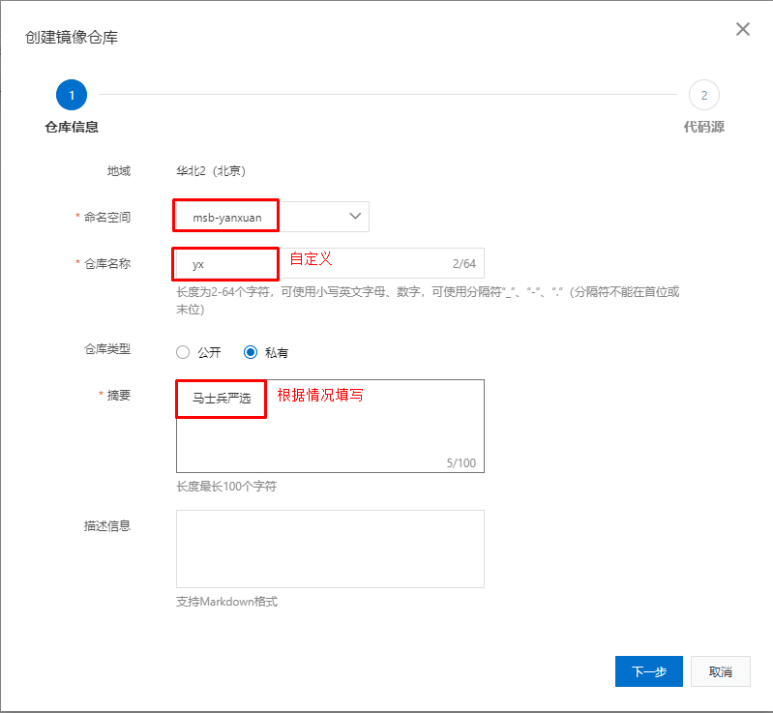Viewport: 773px width, 713px height.
Task: Cancel with the 取消 button
Action: tap(720, 671)
